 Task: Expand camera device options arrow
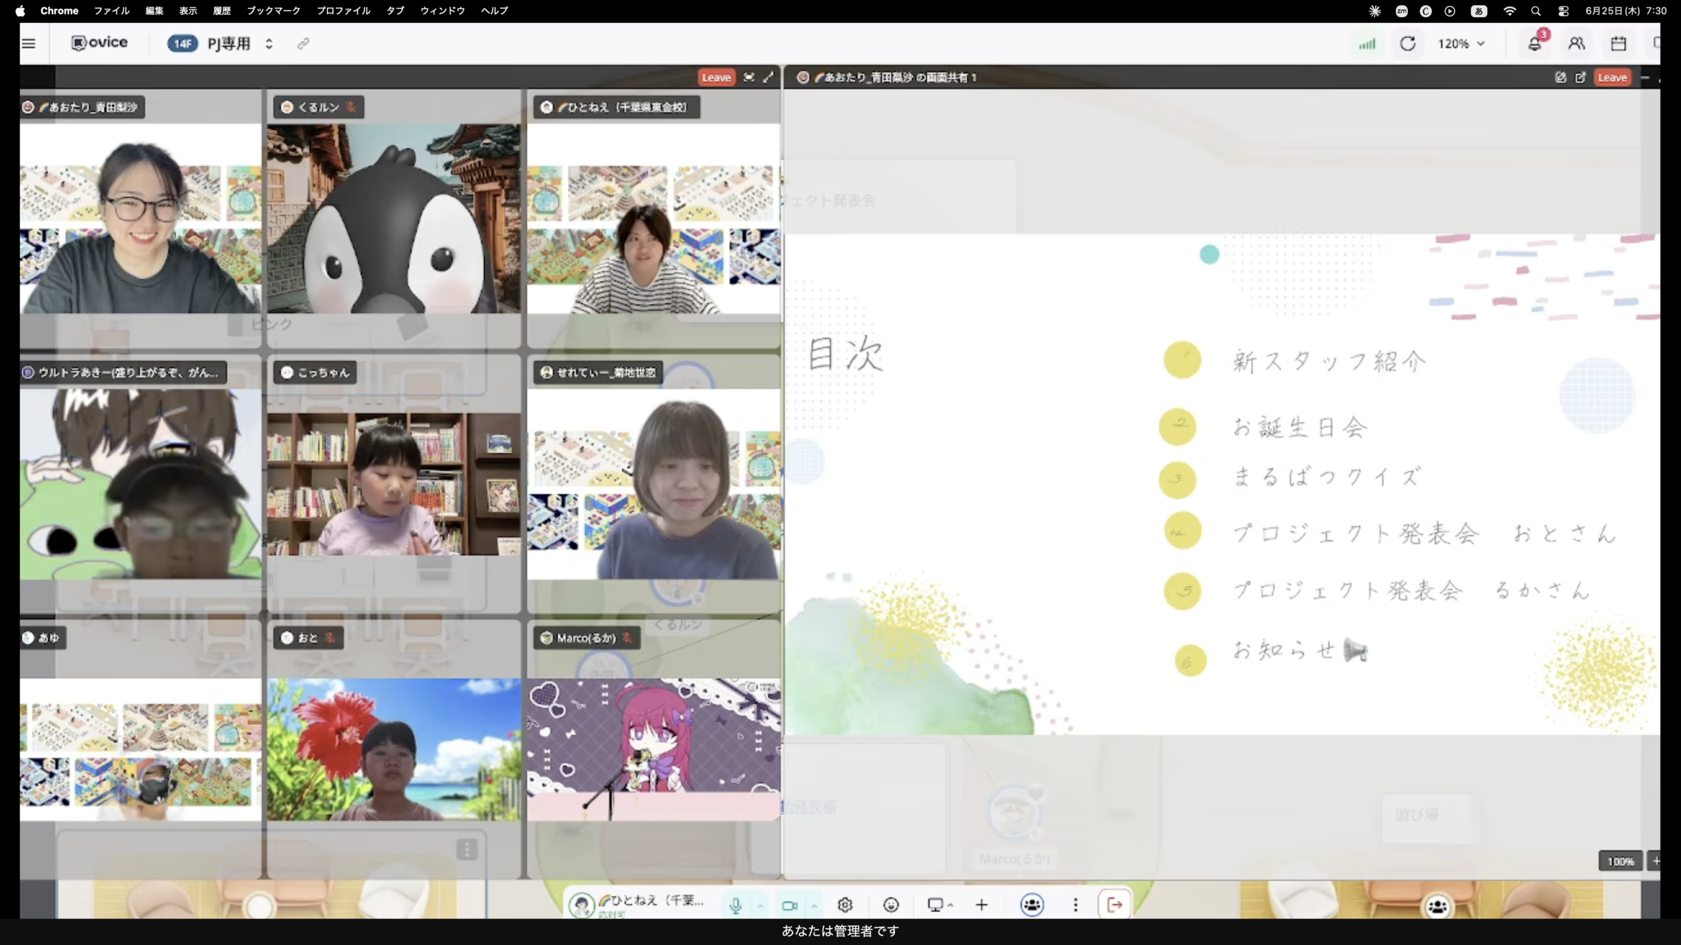pyautogui.click(x=814, y=906)
